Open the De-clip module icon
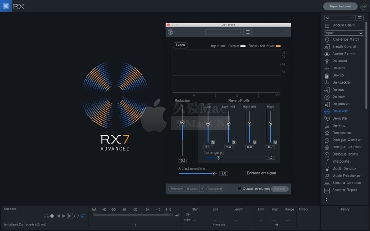Image resolution: width=370 pixels, height=231 pixels. click(327, 76)
